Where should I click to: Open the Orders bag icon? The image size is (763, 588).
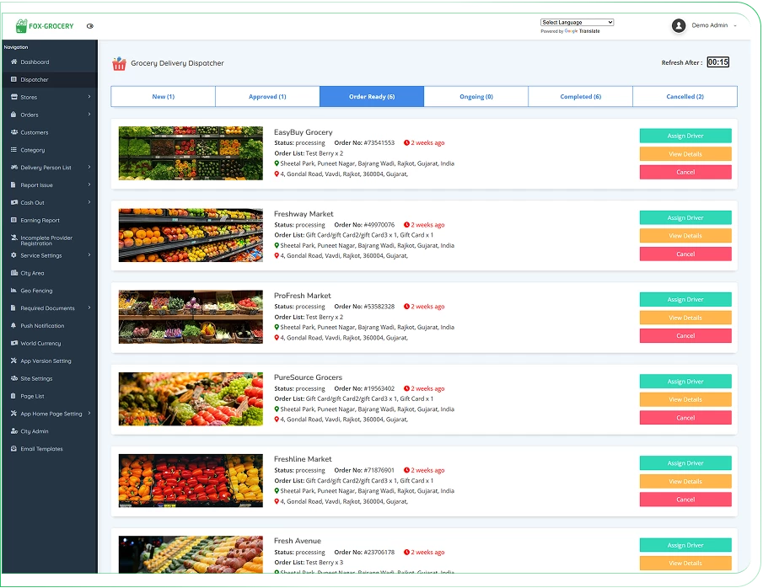coord(13,115)
